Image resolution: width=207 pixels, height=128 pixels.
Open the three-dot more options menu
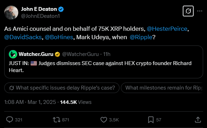(x=200, y=11)
